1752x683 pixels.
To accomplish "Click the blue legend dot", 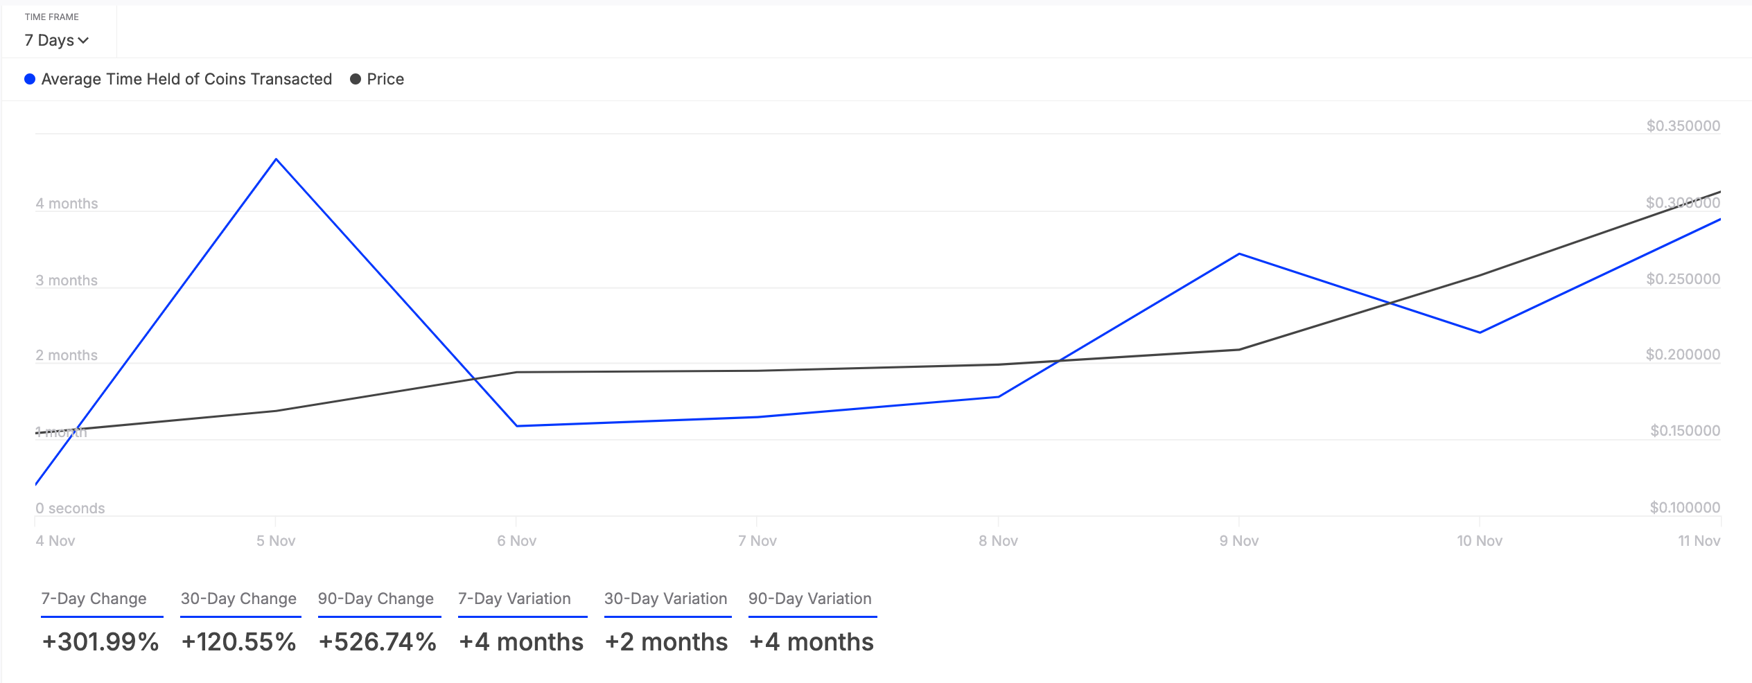I will [x=30, y=79].
